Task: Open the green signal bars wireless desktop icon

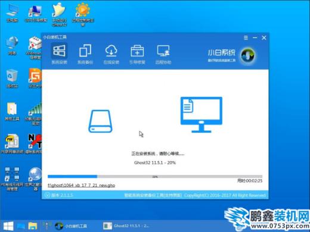Action: 33,114
